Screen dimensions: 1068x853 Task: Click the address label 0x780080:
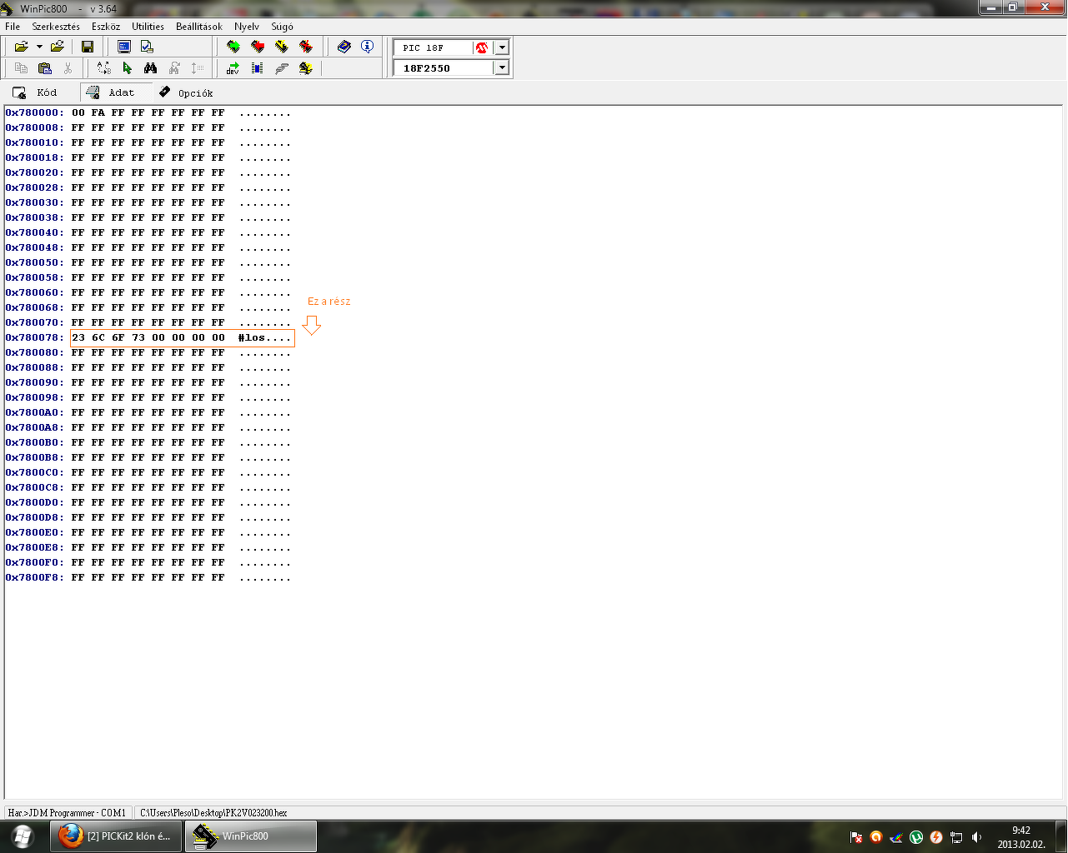point(35,352)
